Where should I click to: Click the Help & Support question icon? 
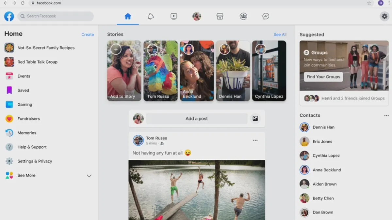(x=9, y=147)
